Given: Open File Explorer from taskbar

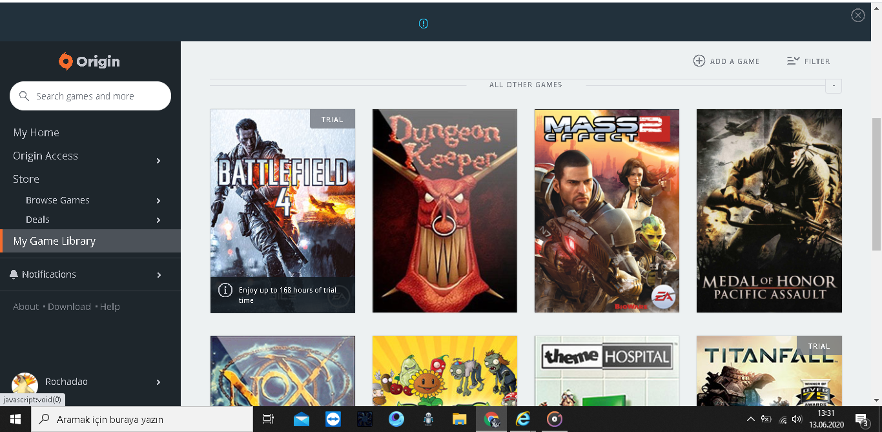Looking at the screenshot, I should click(x=459, y=419).
